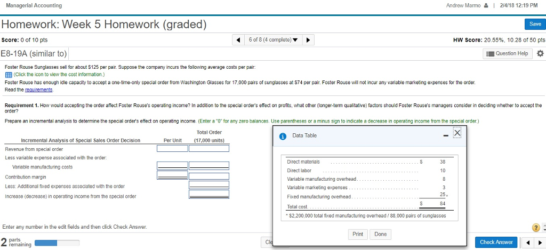Select Revenue from special order Per Unit field
This screenshot has height=250, width=546.
click(x=172, y=149)
